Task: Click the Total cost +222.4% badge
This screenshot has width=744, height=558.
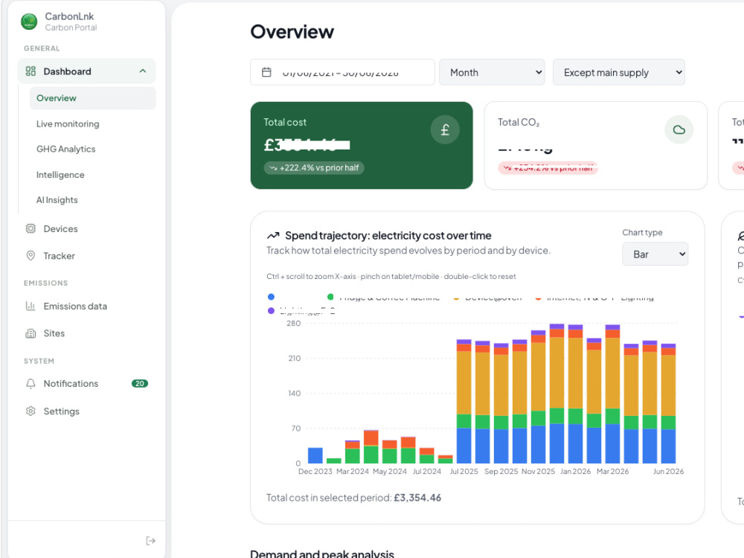Action: (314, 168)
